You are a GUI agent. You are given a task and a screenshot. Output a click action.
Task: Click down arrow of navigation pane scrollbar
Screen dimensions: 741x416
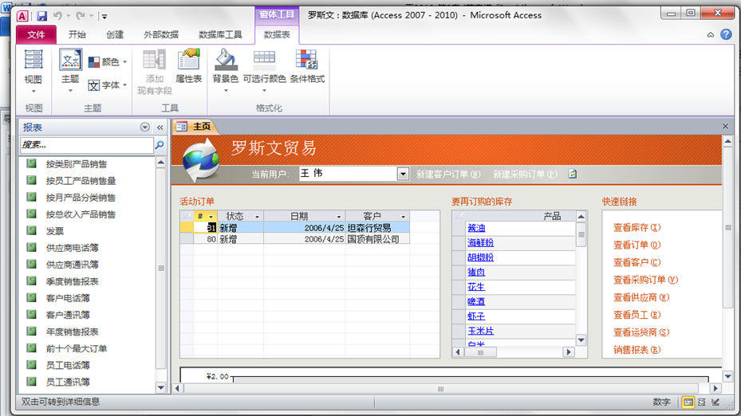click(160, 387)
